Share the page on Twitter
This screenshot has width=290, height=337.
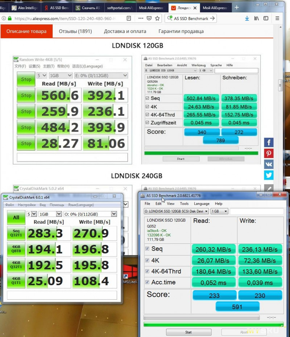(x=269, y=175)
